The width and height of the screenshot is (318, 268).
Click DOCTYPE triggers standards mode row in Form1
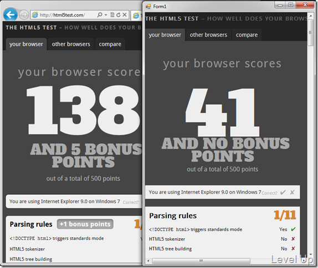(x=222, y=229)
